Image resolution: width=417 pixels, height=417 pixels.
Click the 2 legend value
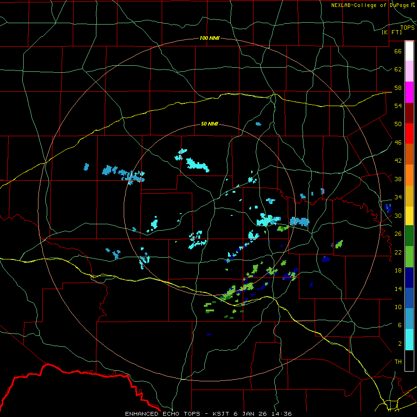pos(399,344)
